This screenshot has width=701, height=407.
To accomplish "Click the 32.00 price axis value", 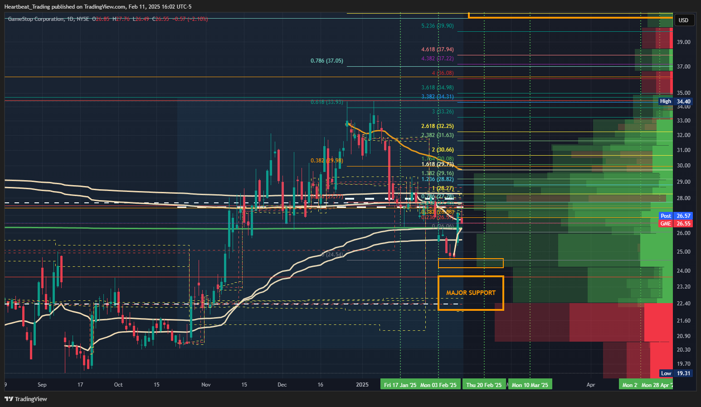I will point(683,135).
